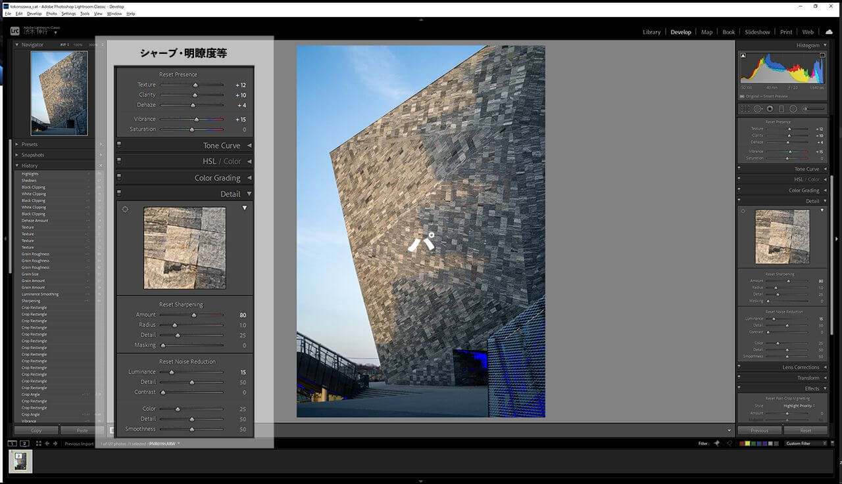Select the Adjustment Brush tool
Image resolution: width=842 pixels, height=484 pixels.
(814, 109)
